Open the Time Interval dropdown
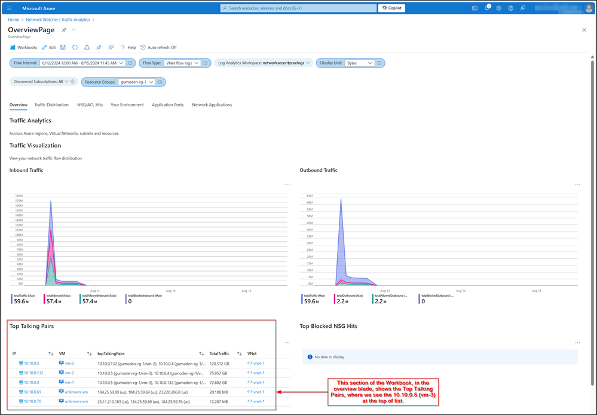This screenshot has width=597, height=415. coord(82,63)
